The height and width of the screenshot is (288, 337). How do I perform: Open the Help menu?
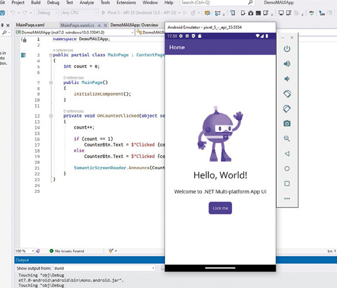point(169,2)
